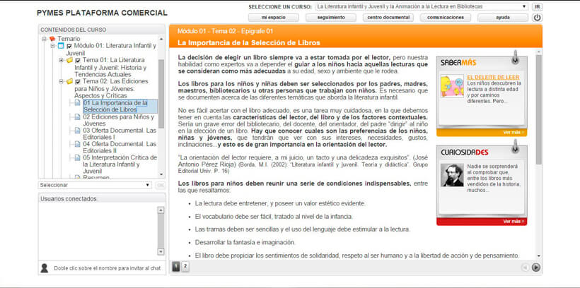Open the 'seguimiento' menu

(331, 18)
